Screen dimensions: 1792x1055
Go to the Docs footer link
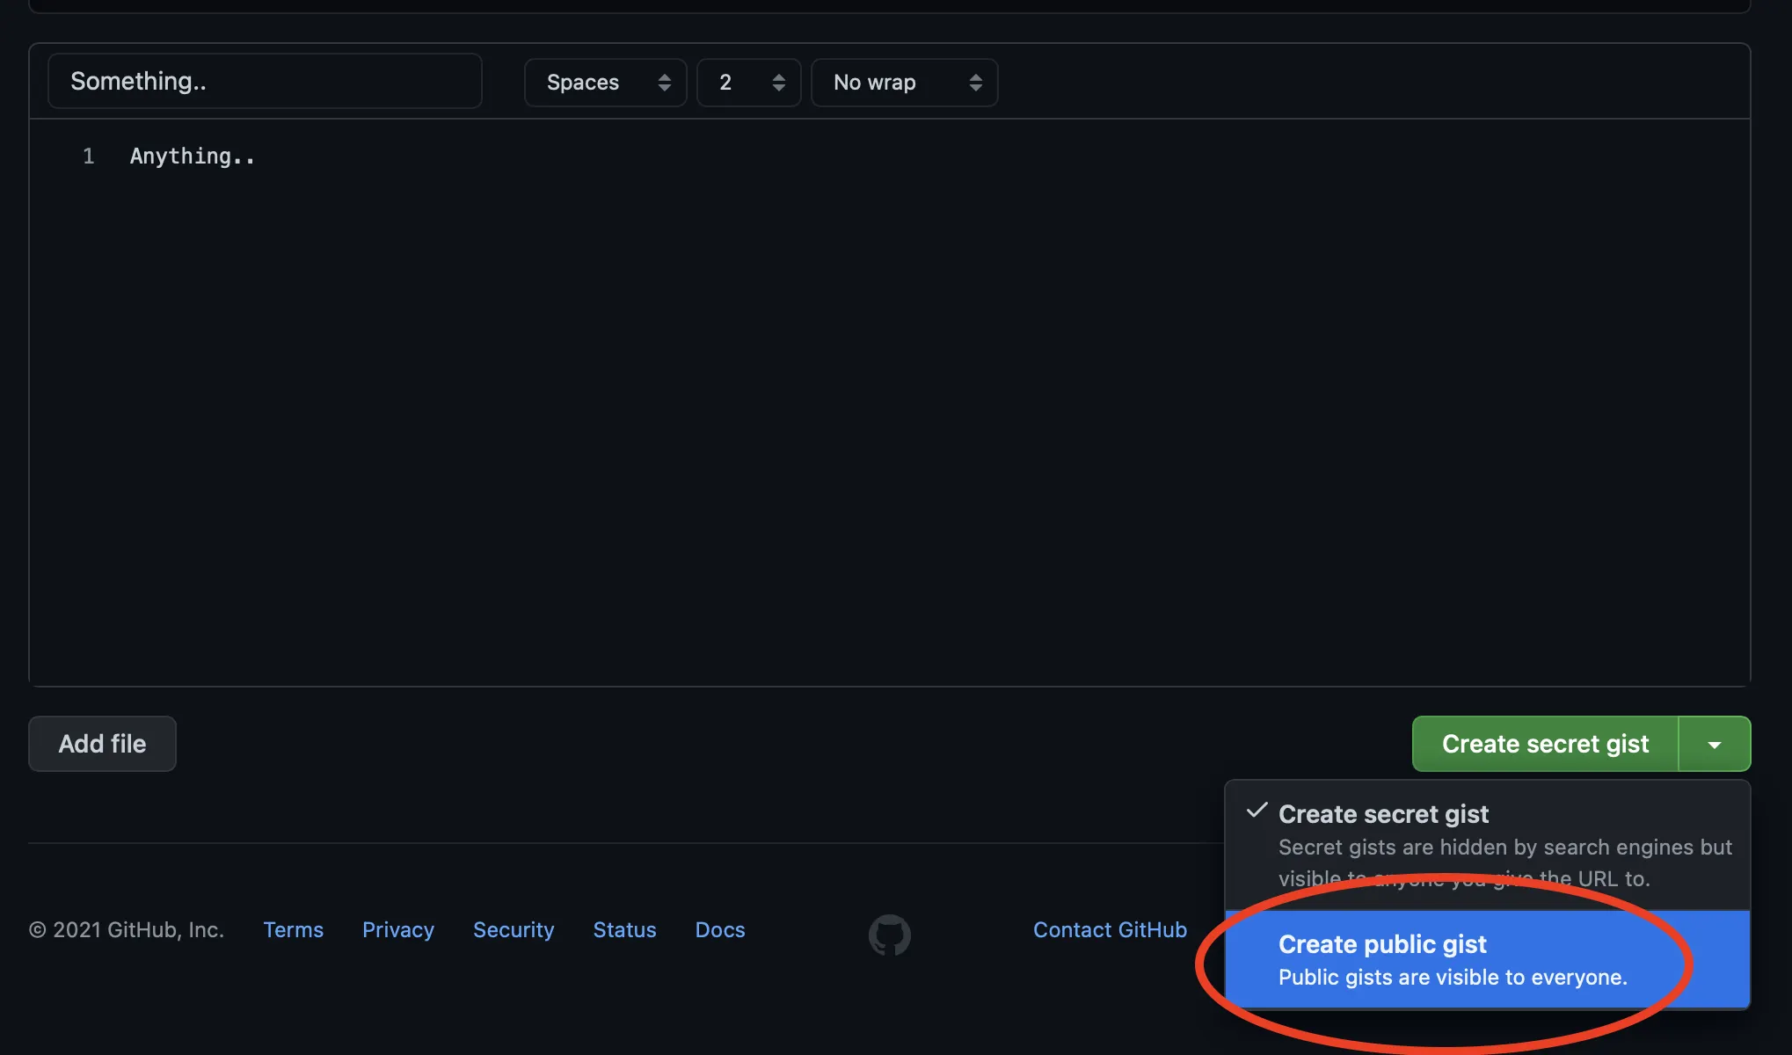[x=719, y=929]
